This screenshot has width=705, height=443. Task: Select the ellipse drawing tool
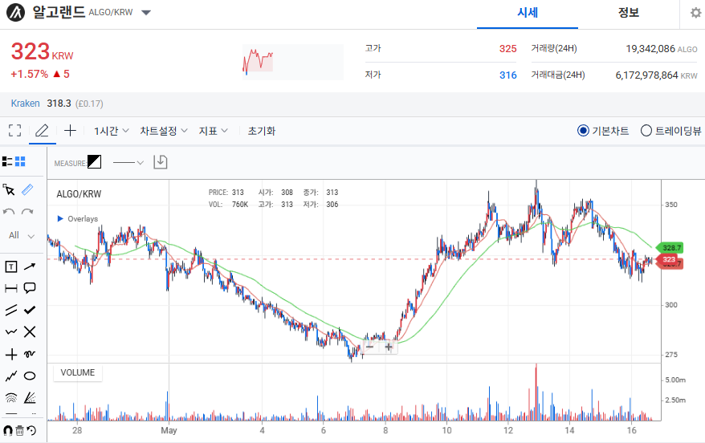pyautogui.click(x=30, y=376)
